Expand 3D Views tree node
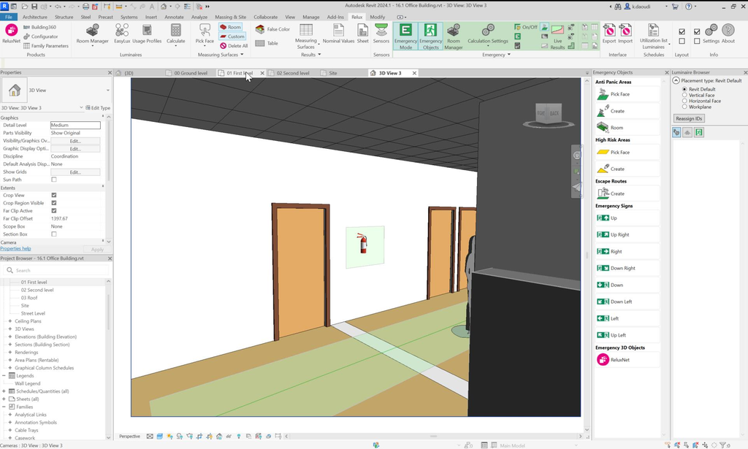The width and height of the screenshot is (748, 449). tap(10, 329)
